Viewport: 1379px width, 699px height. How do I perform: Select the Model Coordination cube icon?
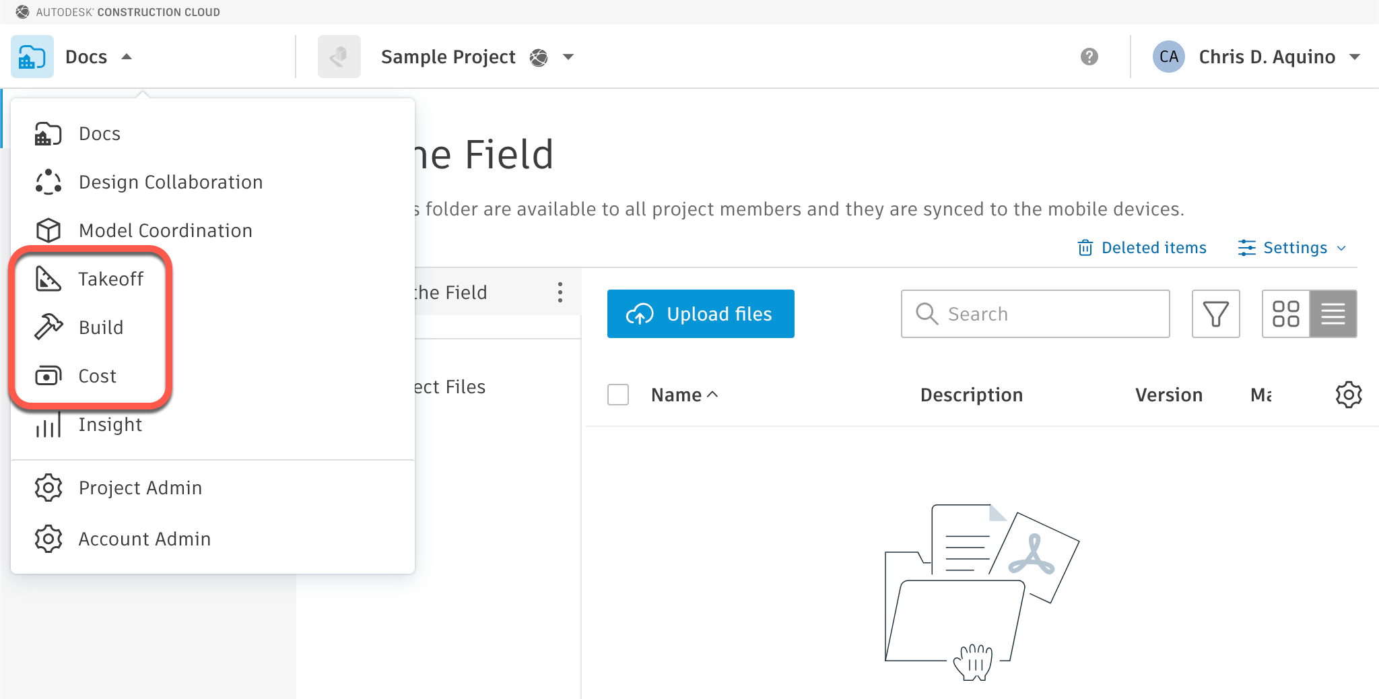(46, 230)
